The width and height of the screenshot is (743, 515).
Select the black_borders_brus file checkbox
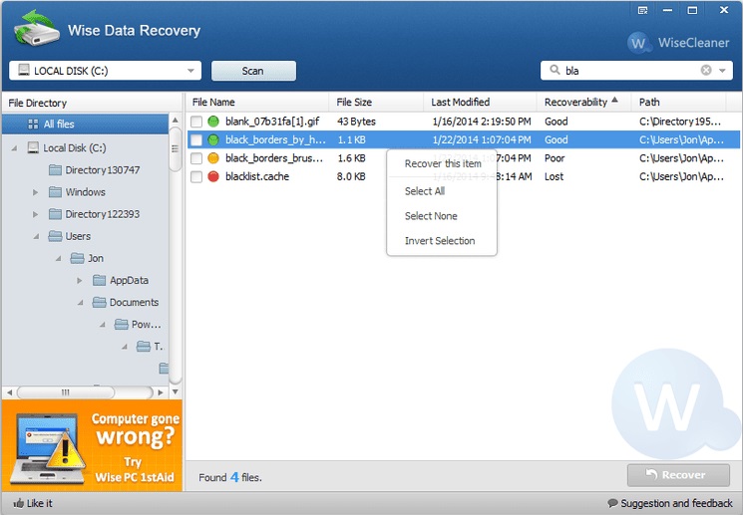196,158
